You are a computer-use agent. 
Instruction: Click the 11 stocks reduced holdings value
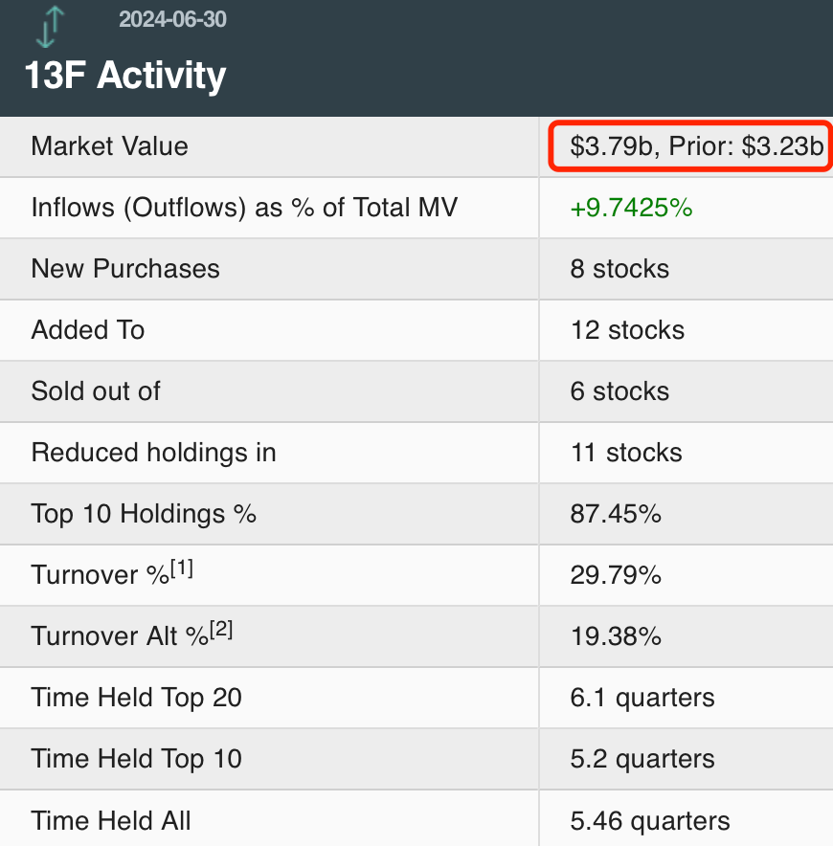pyautogui.click(x=626, y=453)
